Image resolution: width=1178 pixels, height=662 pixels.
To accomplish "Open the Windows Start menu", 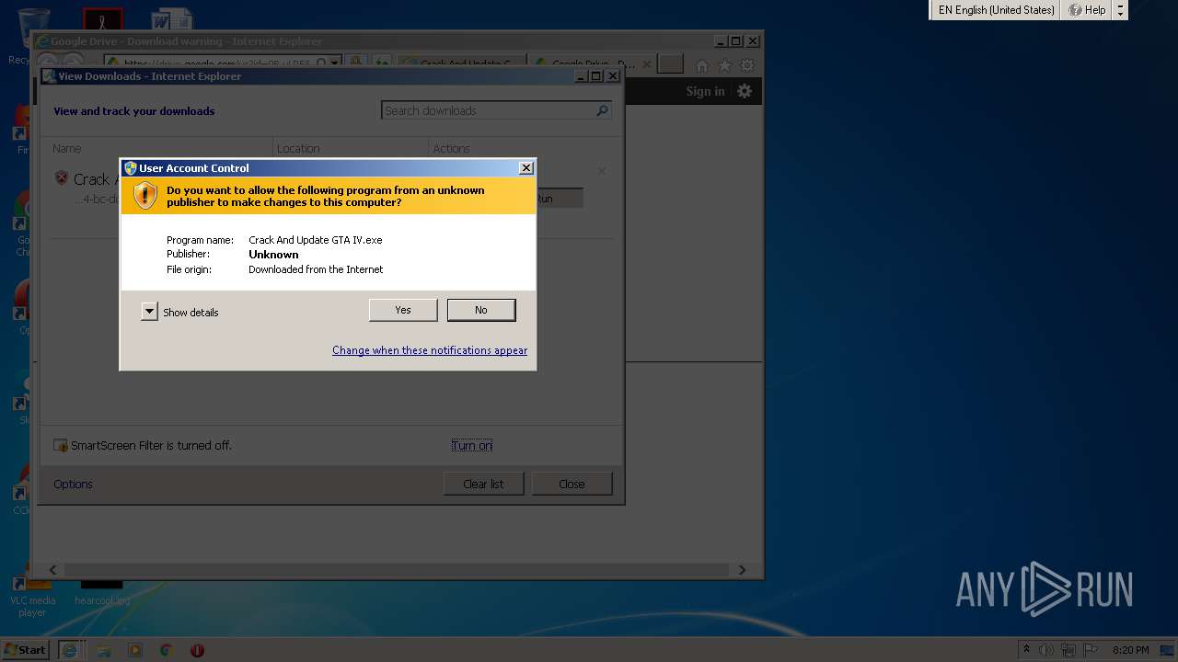I will point(25,649).
